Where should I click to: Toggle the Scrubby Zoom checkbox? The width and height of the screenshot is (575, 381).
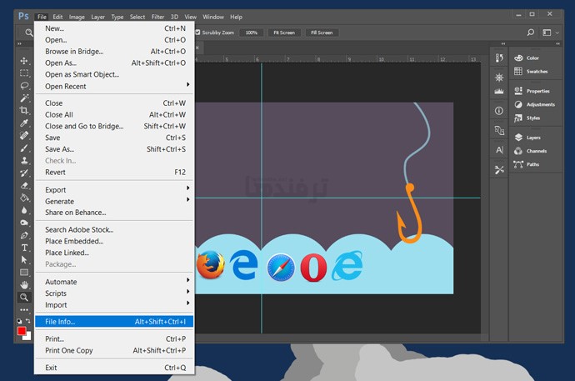197,33
